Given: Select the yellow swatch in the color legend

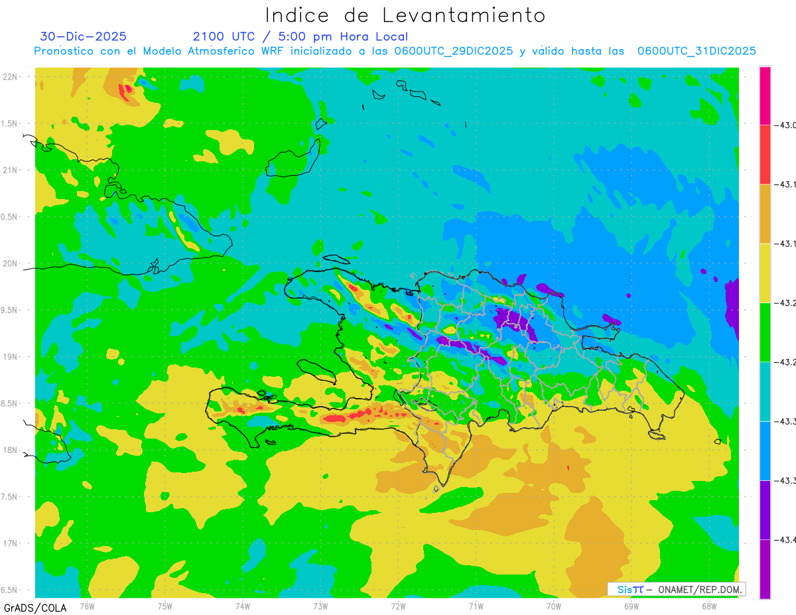Looking at the screenshot, I should click(765, 273).
